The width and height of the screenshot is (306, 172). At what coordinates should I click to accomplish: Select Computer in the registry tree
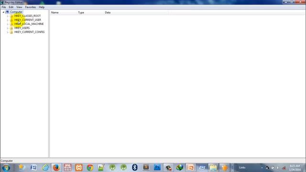click(16, 12)
